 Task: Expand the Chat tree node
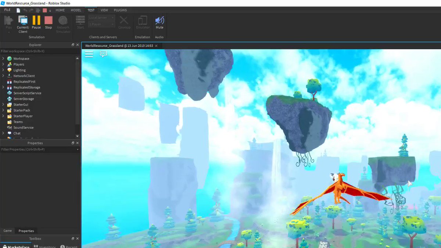(x=3, y=133)
